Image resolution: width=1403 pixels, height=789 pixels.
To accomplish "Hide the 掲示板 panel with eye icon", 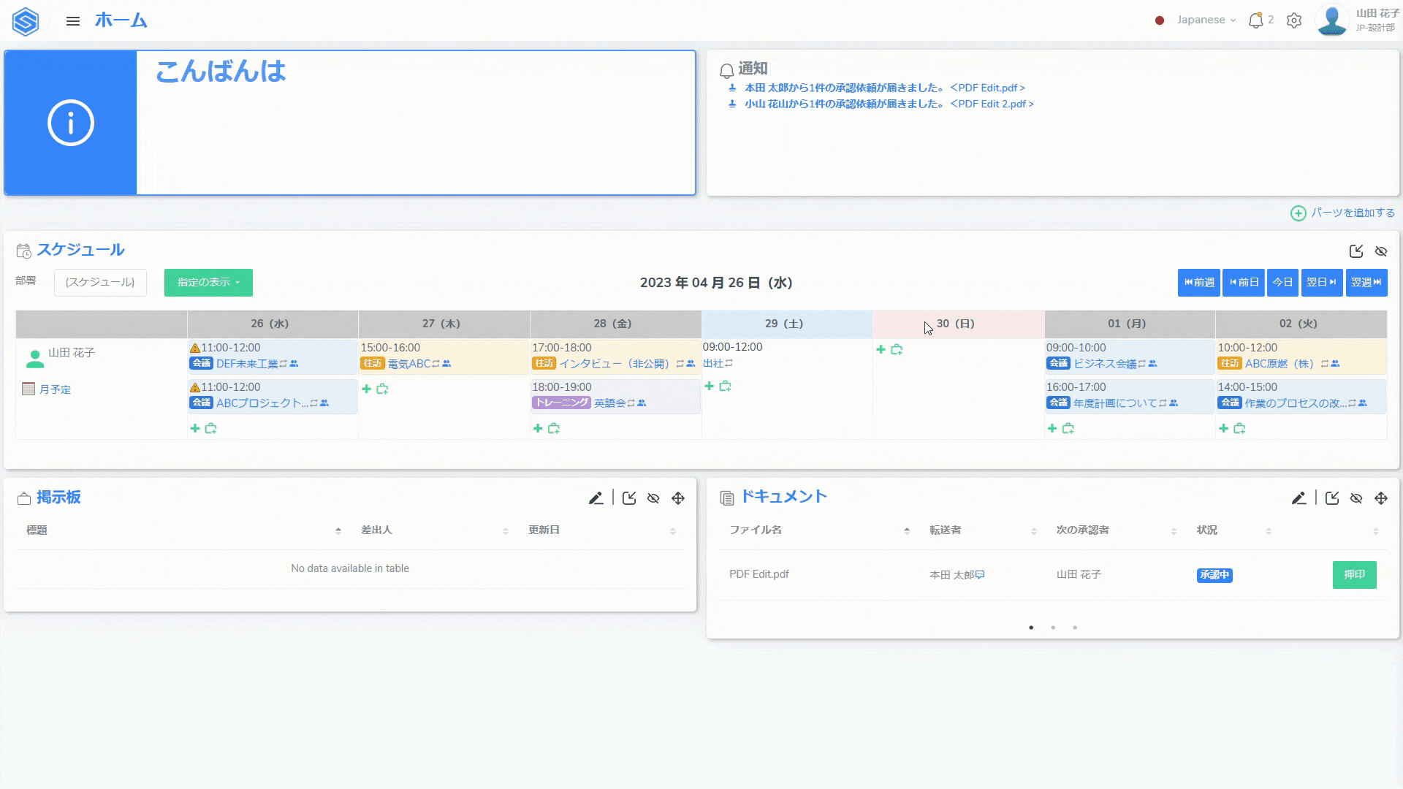I will [x=653, y=498].
